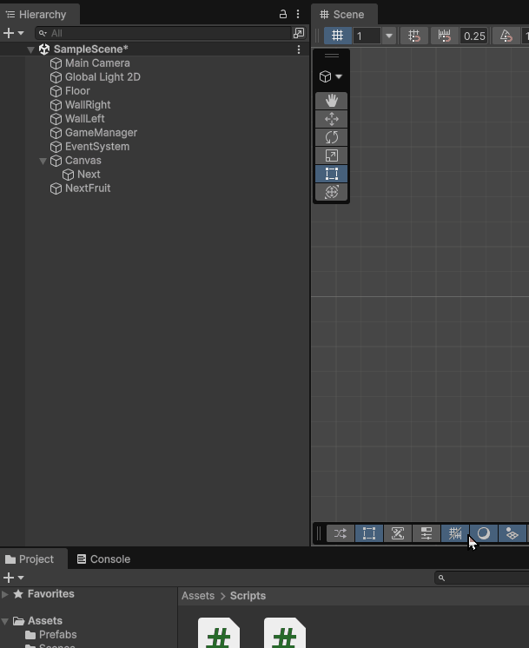Image resolution: width=529 pixels, height=648 pixels.
Task: Expand the Favorites section
Action: pos(5,594)
